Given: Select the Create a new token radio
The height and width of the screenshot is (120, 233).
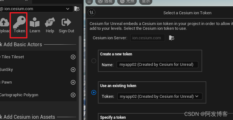Looking at the screenshot, I should point(94,61).
